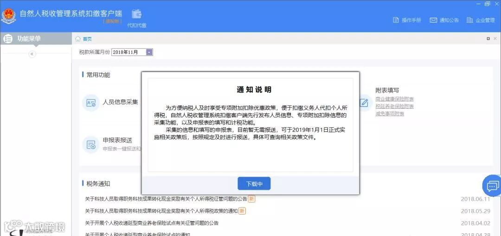This screenshot has width=501, height=236.
Task: Open the chat support bubble icon
Action: [492, 186]
